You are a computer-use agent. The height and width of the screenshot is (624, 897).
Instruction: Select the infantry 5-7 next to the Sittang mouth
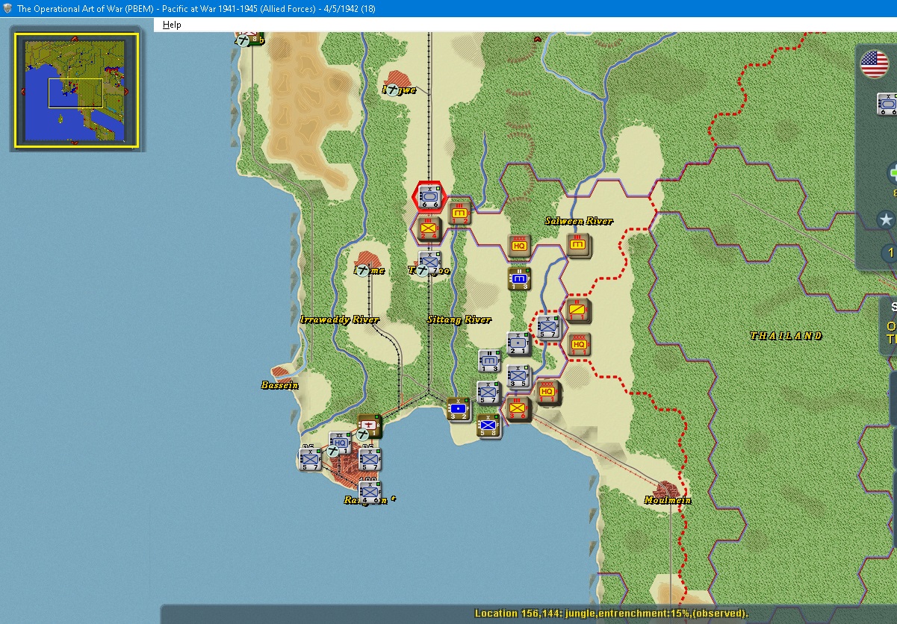488,393
